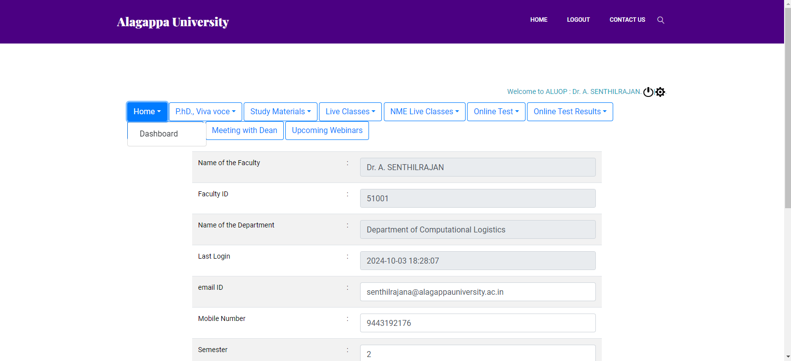The image size is (791, 361).
Task: Expand NME Live Classes dropdown
Action: point(424,112)
